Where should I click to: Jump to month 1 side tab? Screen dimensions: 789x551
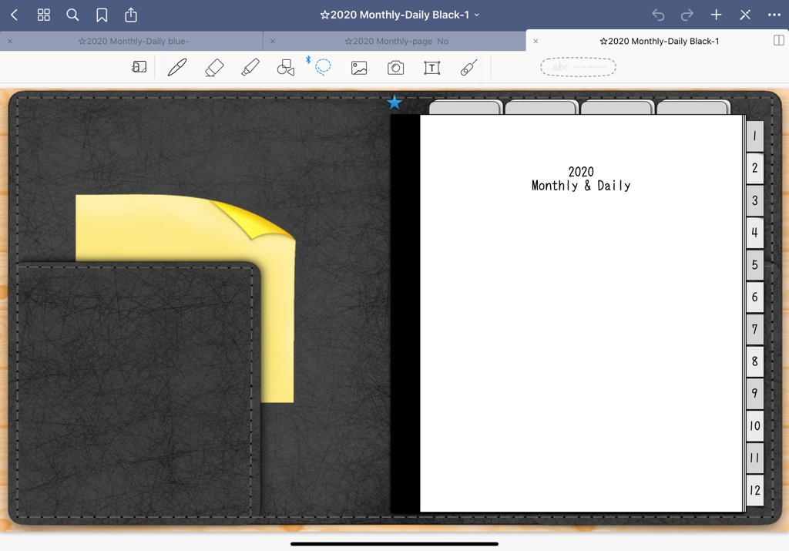coord(755,136)
